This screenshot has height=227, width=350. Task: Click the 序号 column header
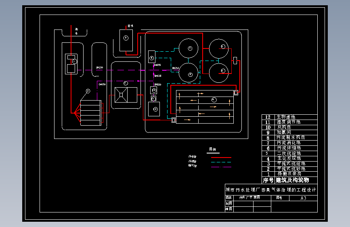[x=268, y=180]
